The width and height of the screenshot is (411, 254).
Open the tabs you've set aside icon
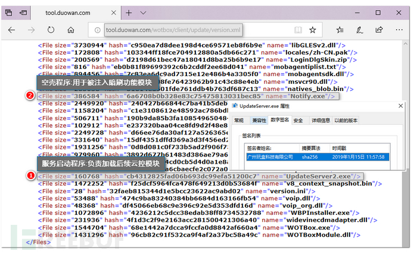point(8,12)
